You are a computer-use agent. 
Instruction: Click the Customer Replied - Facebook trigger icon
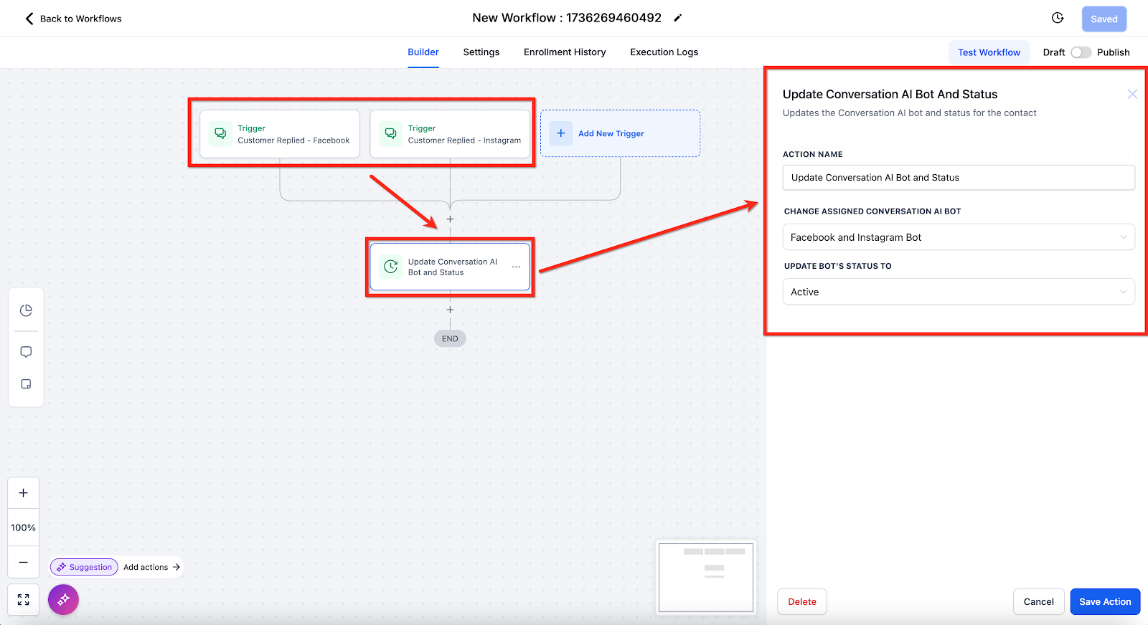pyautogui.click(x=220, y=134)
